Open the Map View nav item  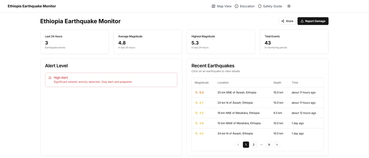pyautogui.click(x=222, y=6)
